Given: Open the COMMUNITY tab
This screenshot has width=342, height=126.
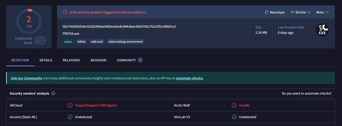Looking at the screenshot, I should 126,60.
